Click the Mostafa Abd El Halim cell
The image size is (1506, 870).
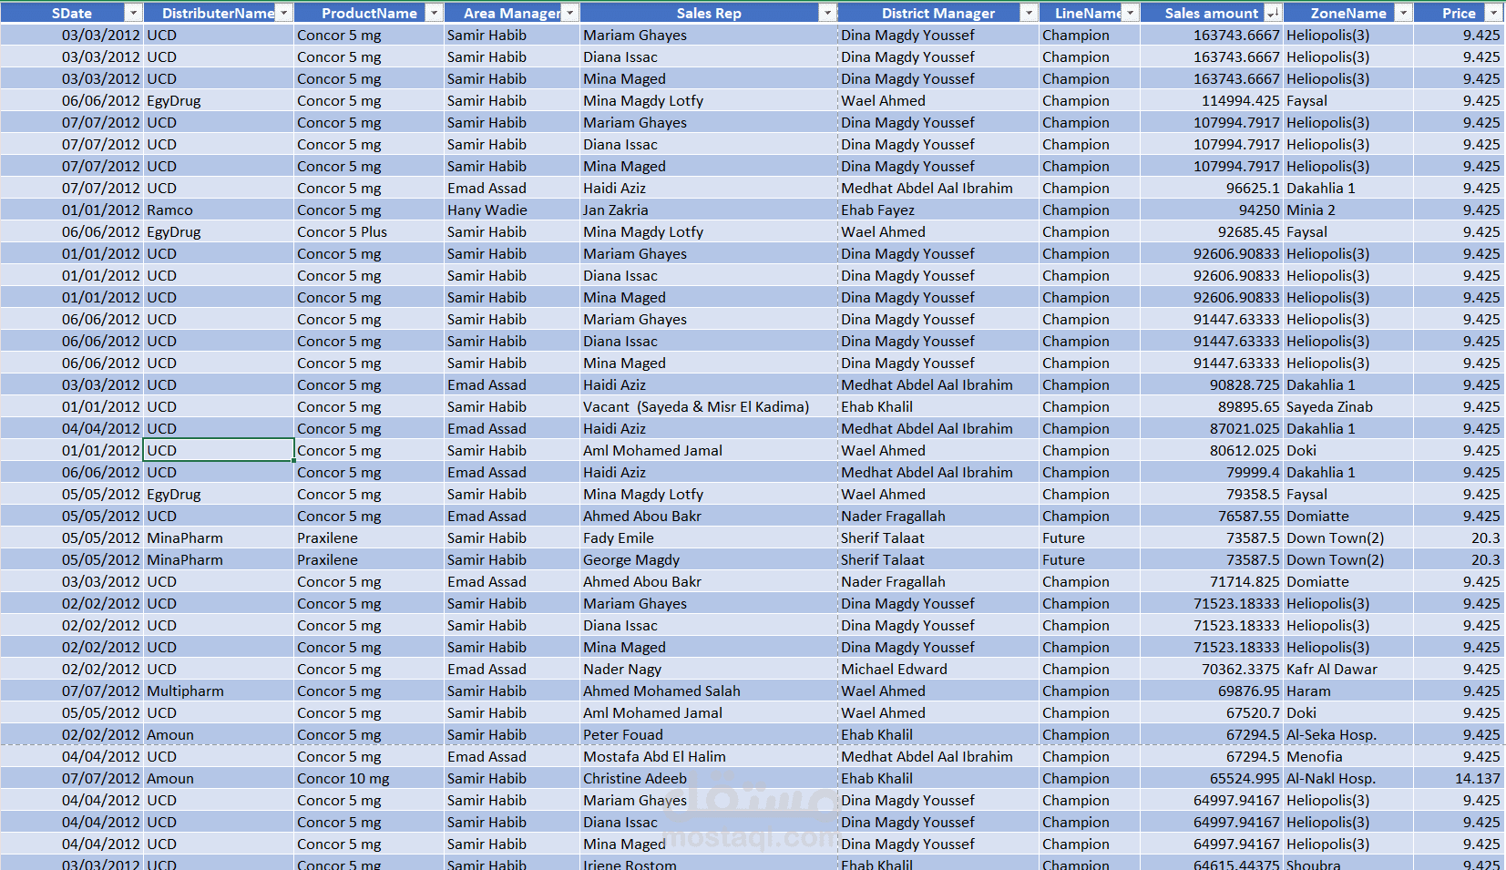click(x=709, y=756)
